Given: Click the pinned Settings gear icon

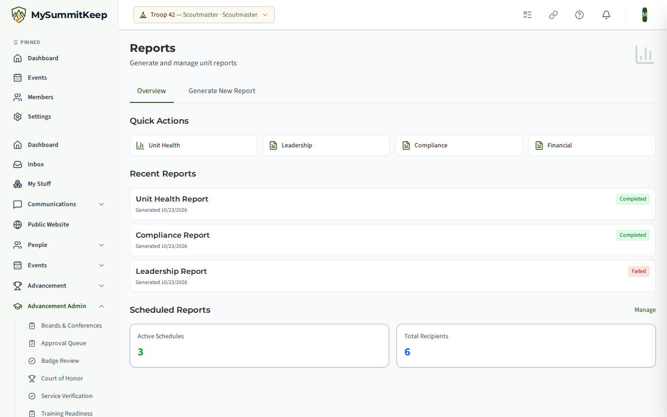Looking at the screenshot, I should click(x=18, y=117).
